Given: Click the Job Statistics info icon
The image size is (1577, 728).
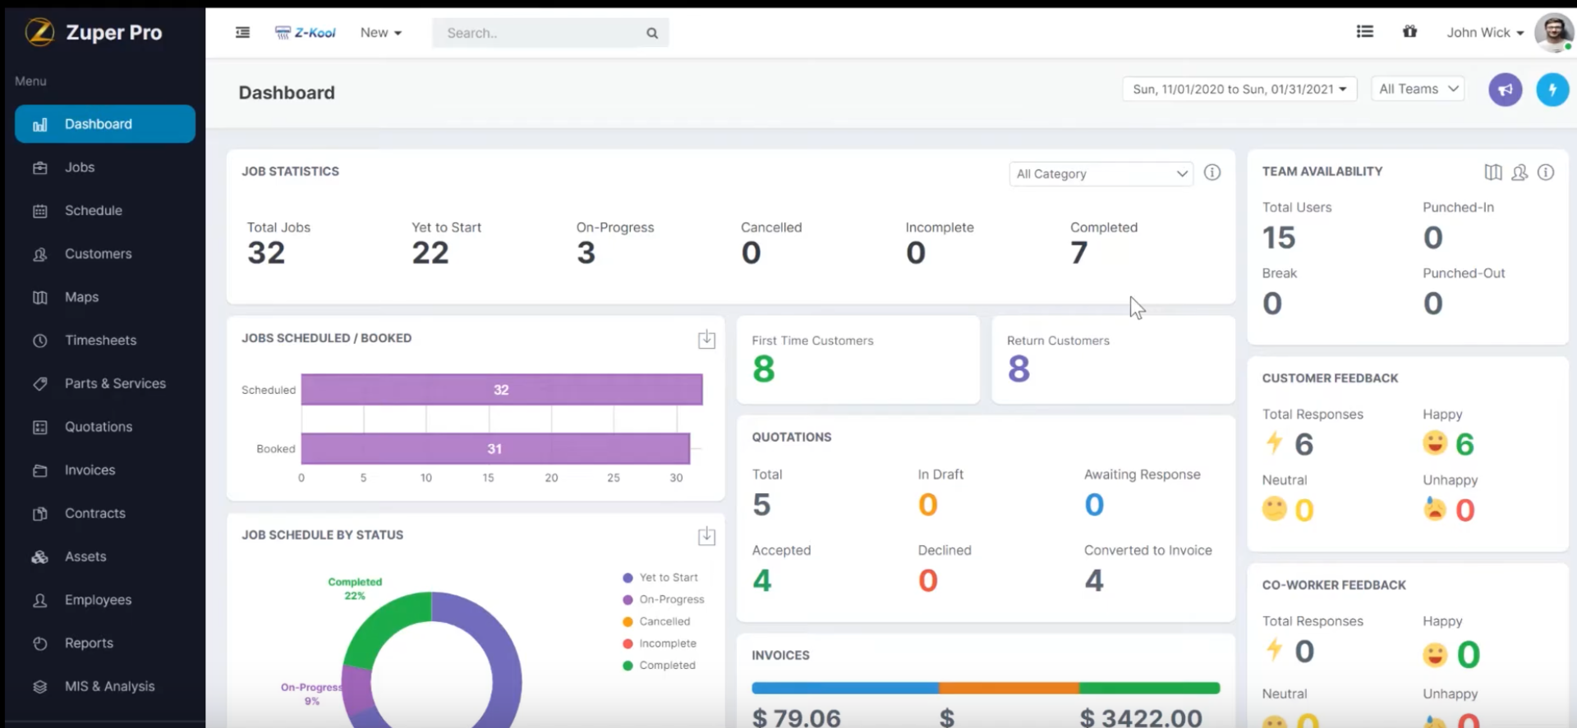Looking at the screenshot, I should pyautogui.click(x=1211, y=172).
